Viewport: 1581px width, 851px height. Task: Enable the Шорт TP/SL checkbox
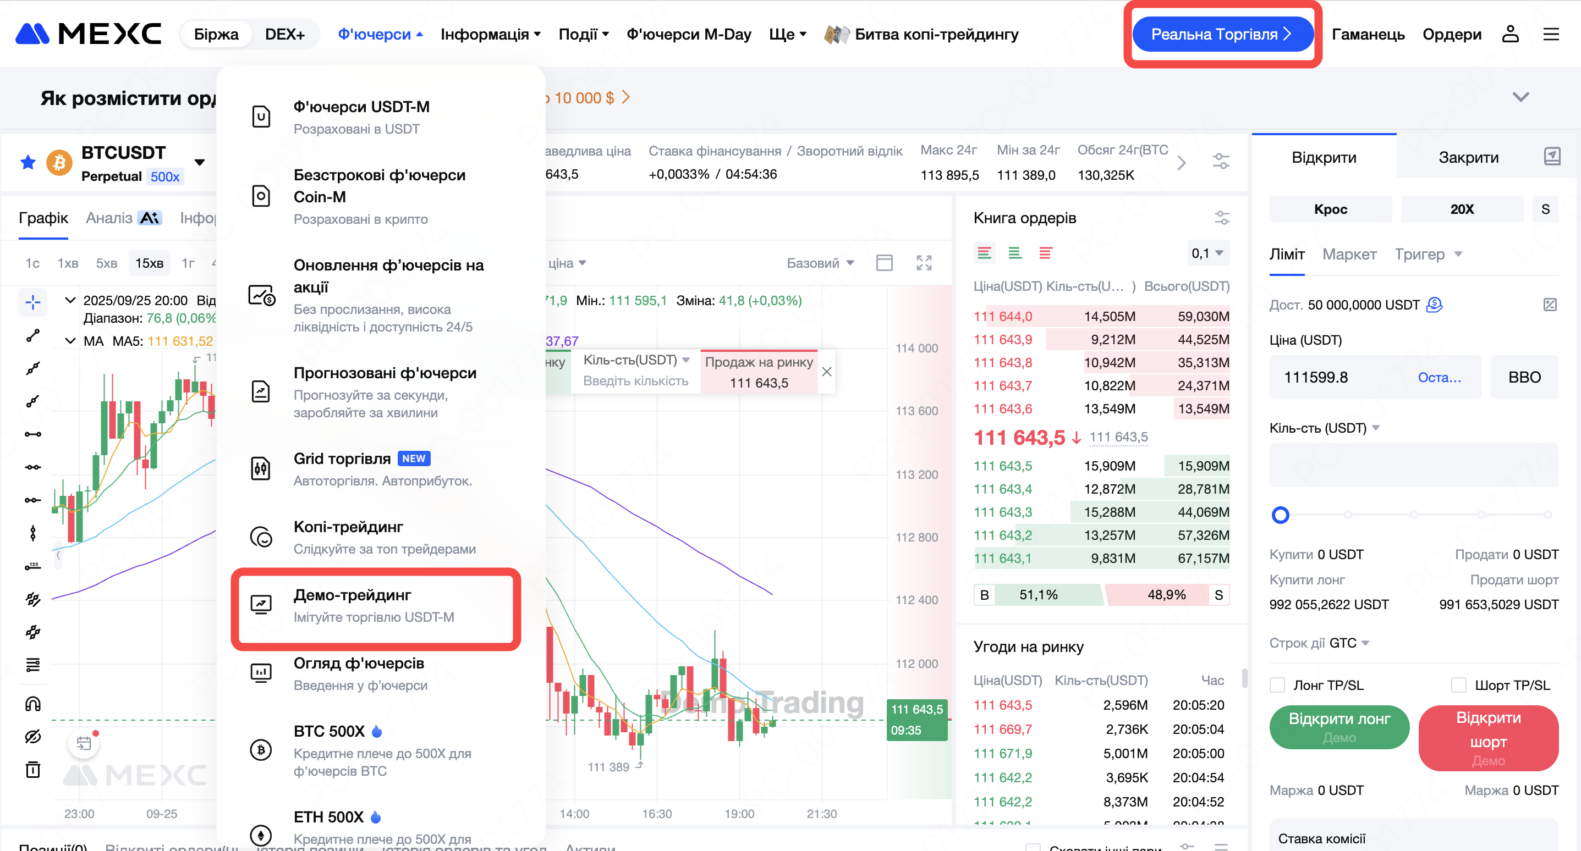click(x=1459, y=685)
